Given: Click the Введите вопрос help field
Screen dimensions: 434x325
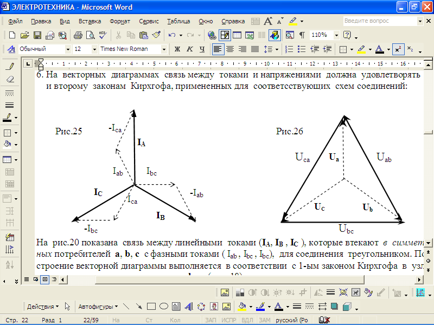Looking at the screenshot, I should click(x=380, y=21).
